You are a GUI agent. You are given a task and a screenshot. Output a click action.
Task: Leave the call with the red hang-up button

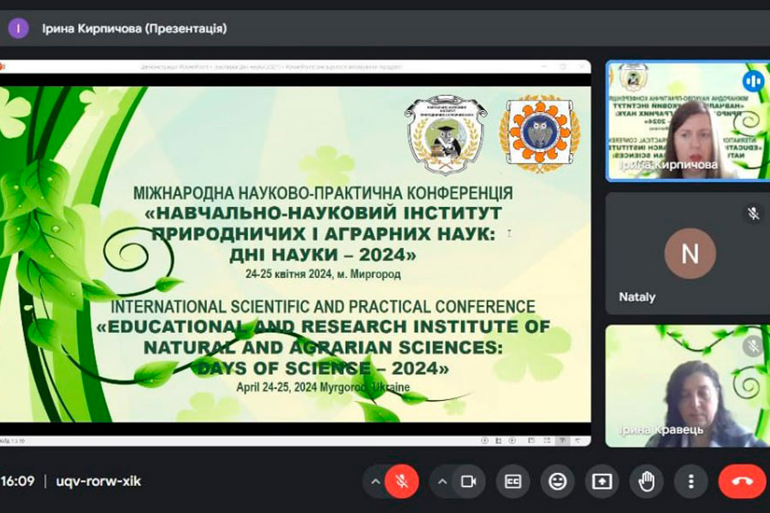742,481
